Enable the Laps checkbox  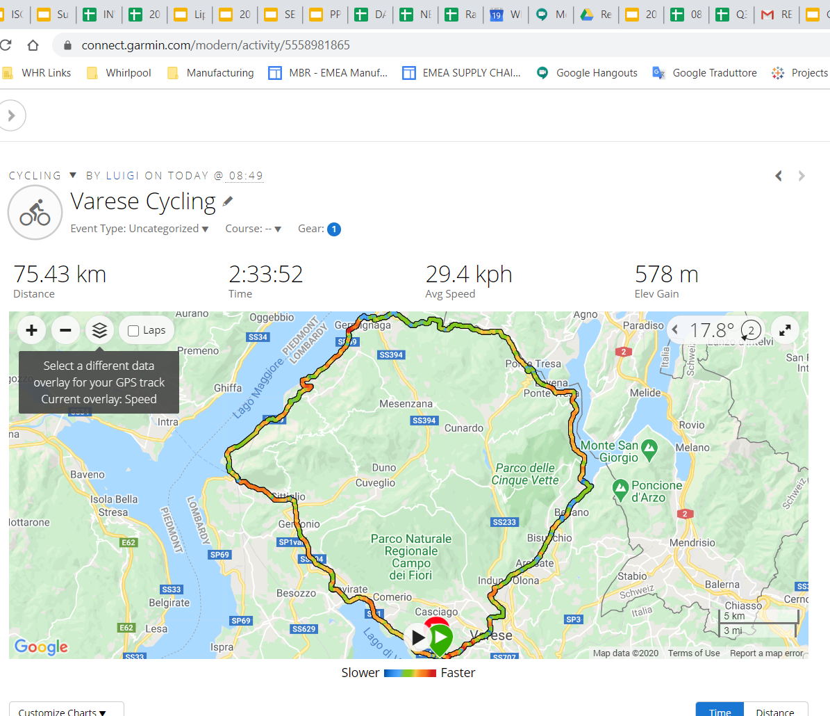point(133,331)
